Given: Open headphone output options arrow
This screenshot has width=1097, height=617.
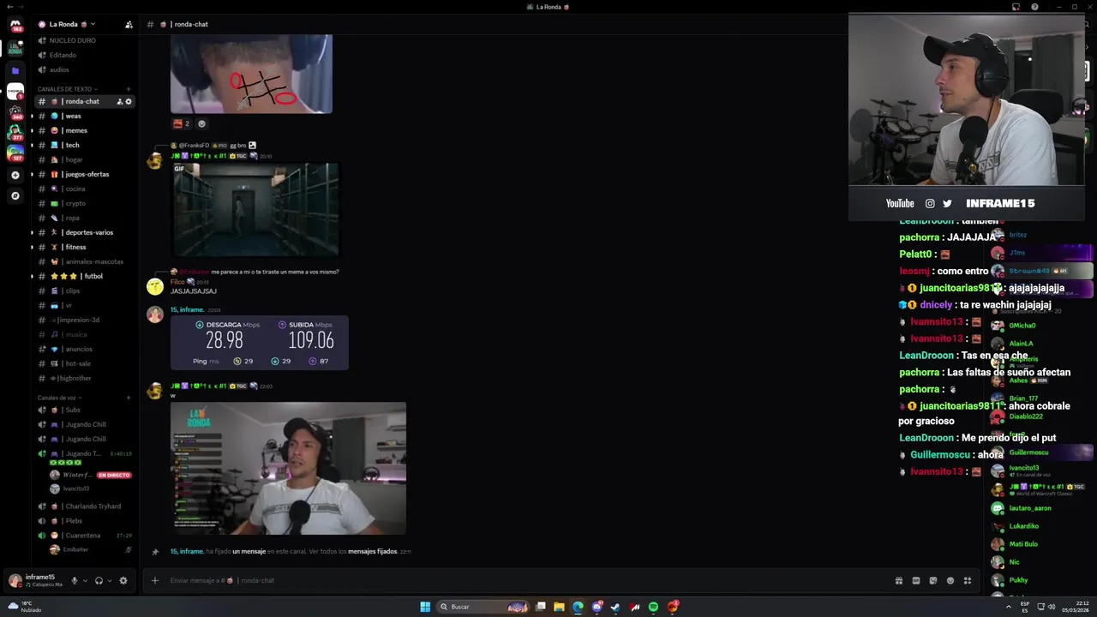Looking at the screenshot, I should pyautogui.click(x=109, y=580).
